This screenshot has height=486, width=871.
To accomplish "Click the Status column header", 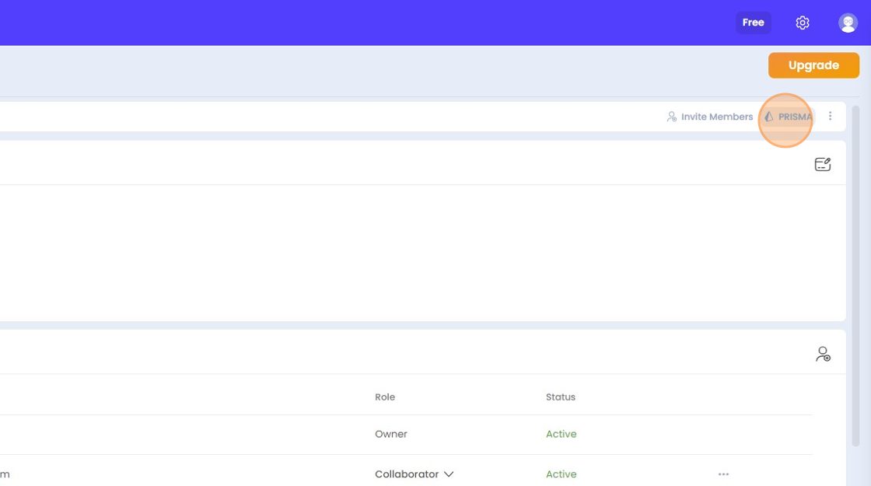I will coord(561,397).
